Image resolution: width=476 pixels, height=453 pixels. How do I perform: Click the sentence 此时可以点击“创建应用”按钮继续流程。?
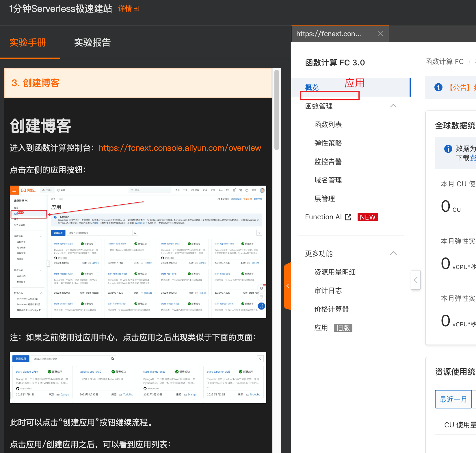coord(82,422)
